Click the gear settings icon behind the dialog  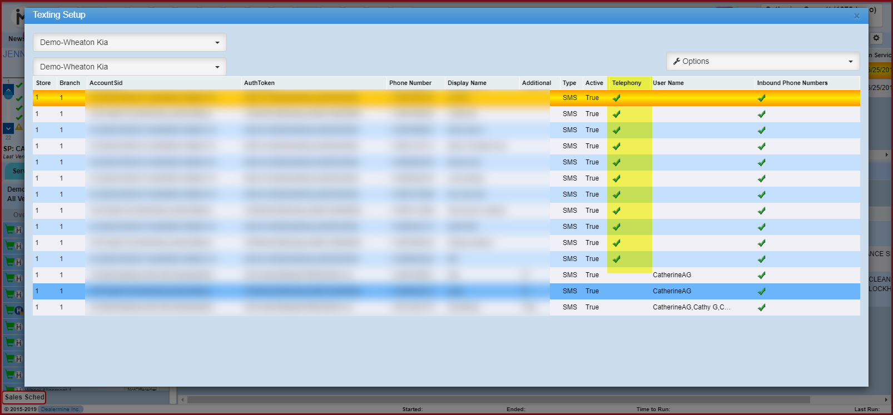tap(876, 38)
